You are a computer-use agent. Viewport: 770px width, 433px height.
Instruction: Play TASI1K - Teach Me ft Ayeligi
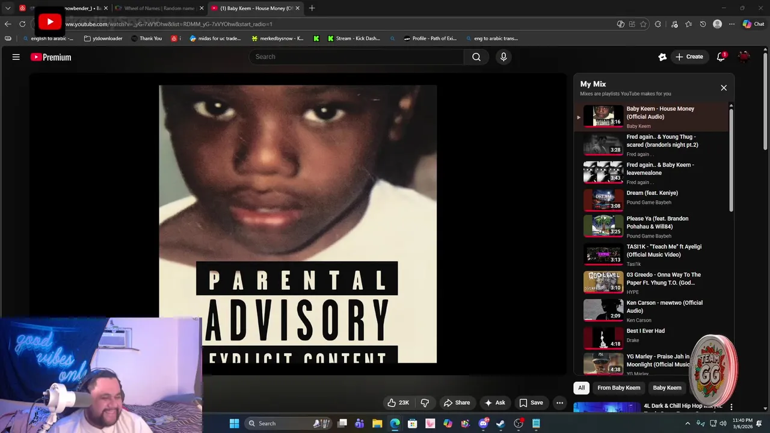pyautogui.click(x=651, y=255)
